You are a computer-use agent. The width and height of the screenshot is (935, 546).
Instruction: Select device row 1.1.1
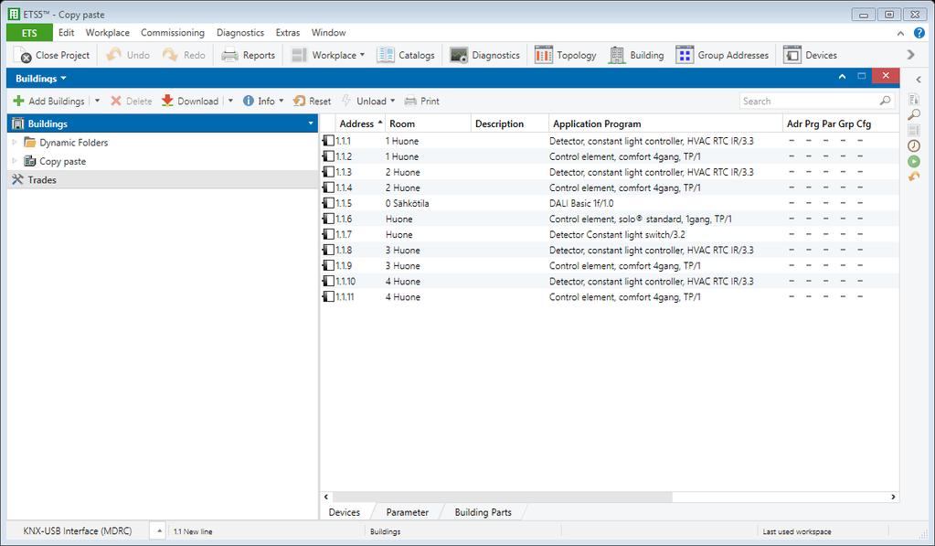click(x=610, y=141)
